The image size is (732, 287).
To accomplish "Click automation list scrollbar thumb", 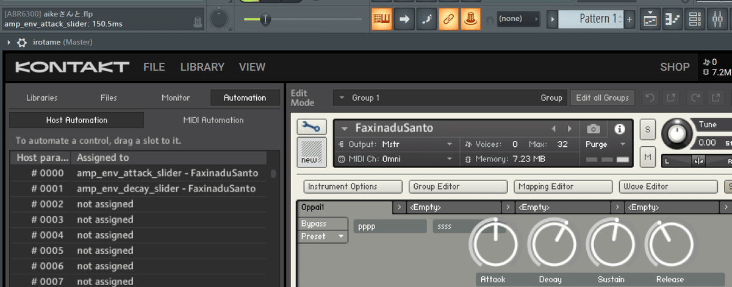I will tap(273, 174).
